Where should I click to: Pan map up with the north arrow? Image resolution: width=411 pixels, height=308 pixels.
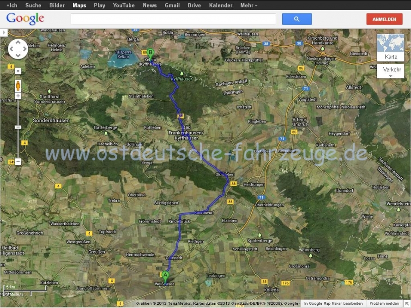[18, 42]
